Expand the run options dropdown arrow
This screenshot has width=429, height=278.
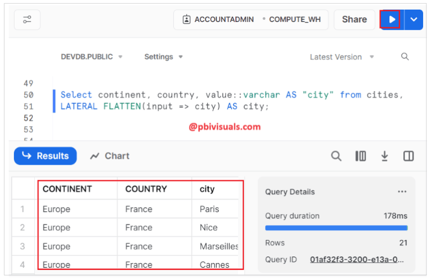click(x=413, y=19)
